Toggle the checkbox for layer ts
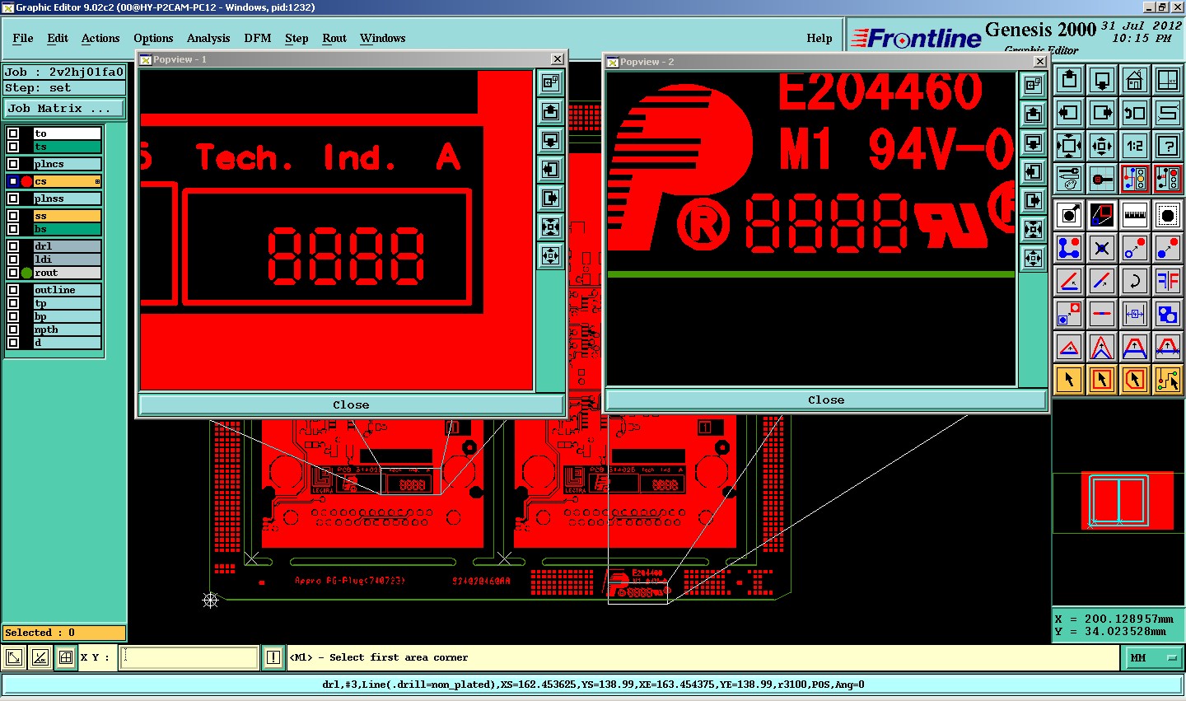The width and height of the screenshot is (1186, 701). coord(13,147)
